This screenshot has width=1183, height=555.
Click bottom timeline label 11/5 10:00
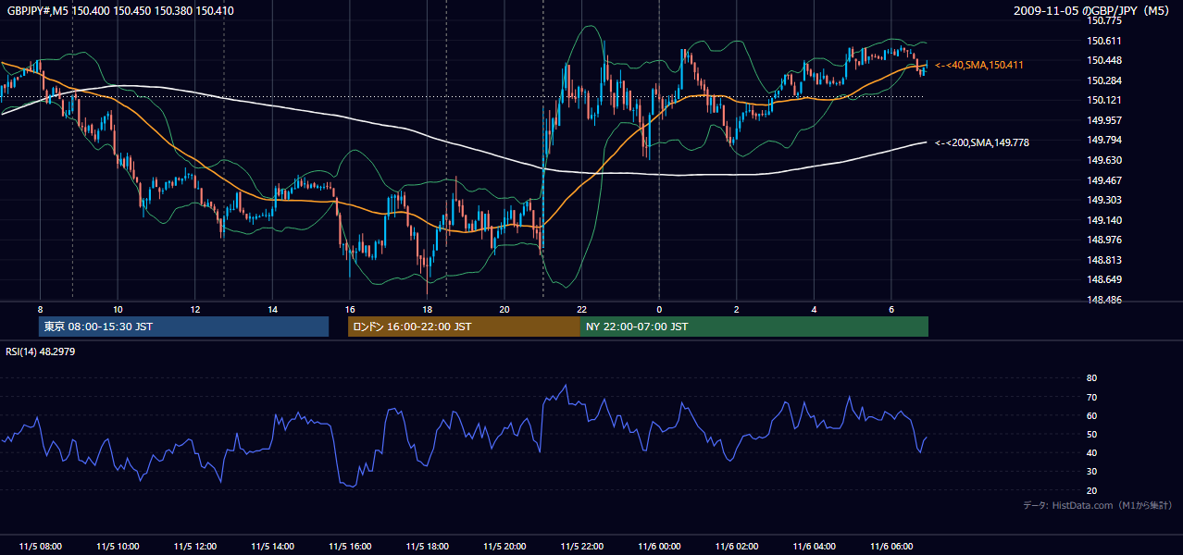(x=118, y=547)
